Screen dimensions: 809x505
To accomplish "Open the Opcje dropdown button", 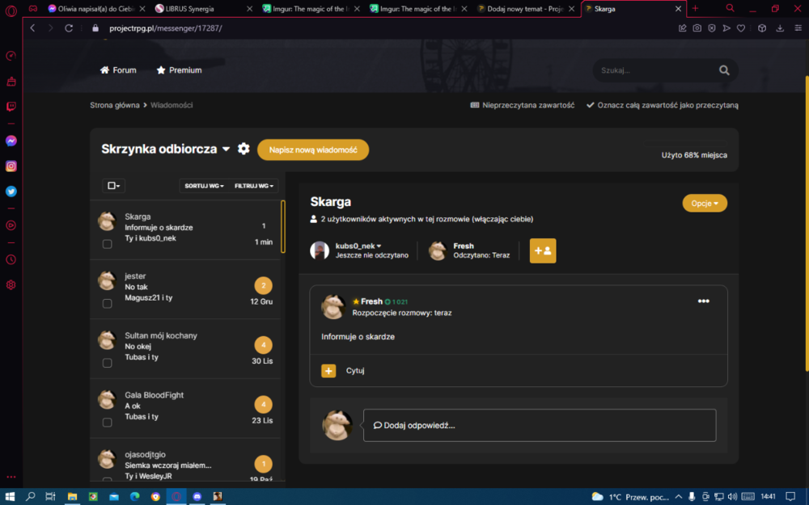I will (x=705, y=203).
